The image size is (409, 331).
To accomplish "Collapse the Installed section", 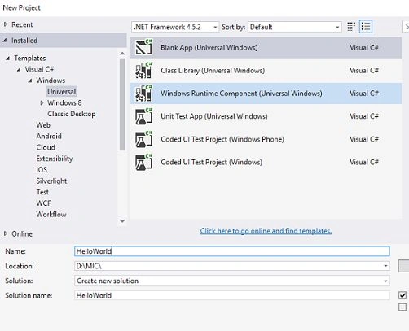I will point(5,41).
